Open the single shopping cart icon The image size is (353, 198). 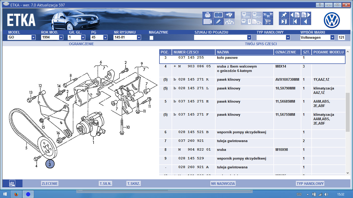point(268,22)
